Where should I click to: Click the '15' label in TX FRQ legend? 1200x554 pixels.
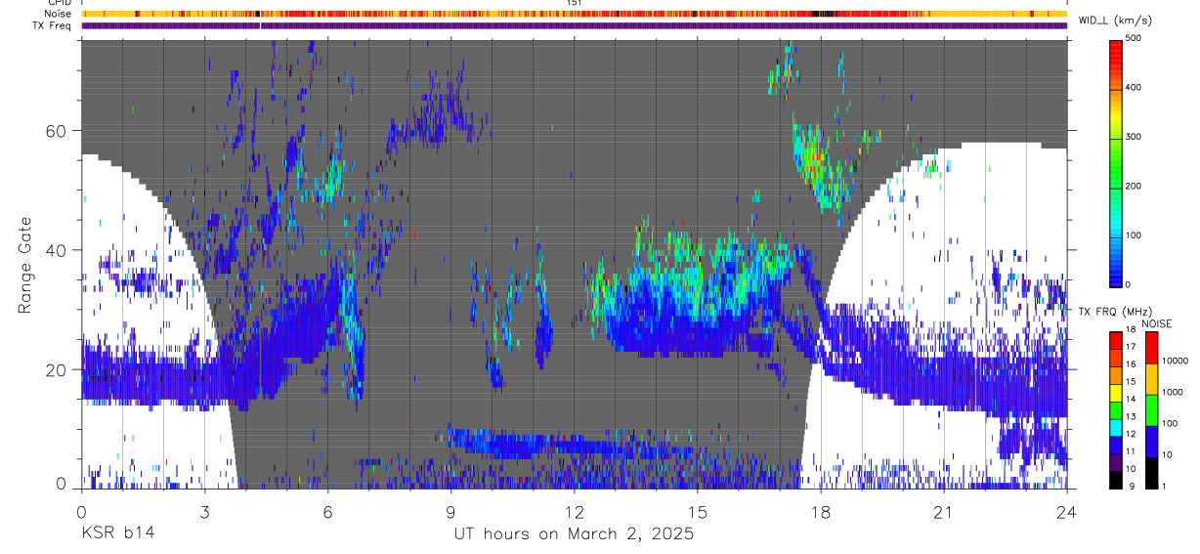1134,382
